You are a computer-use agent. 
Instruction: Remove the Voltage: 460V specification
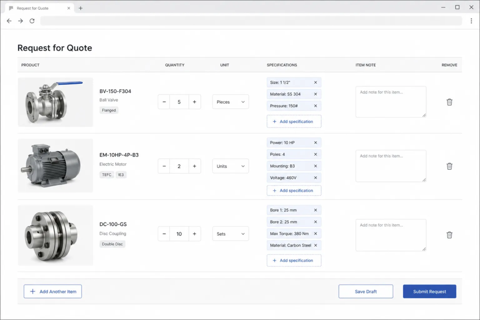[x=315, y=178]
